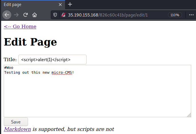The image size is (196, 134).
Task: Open the browser home icon
Action: (x=35, y=15)
